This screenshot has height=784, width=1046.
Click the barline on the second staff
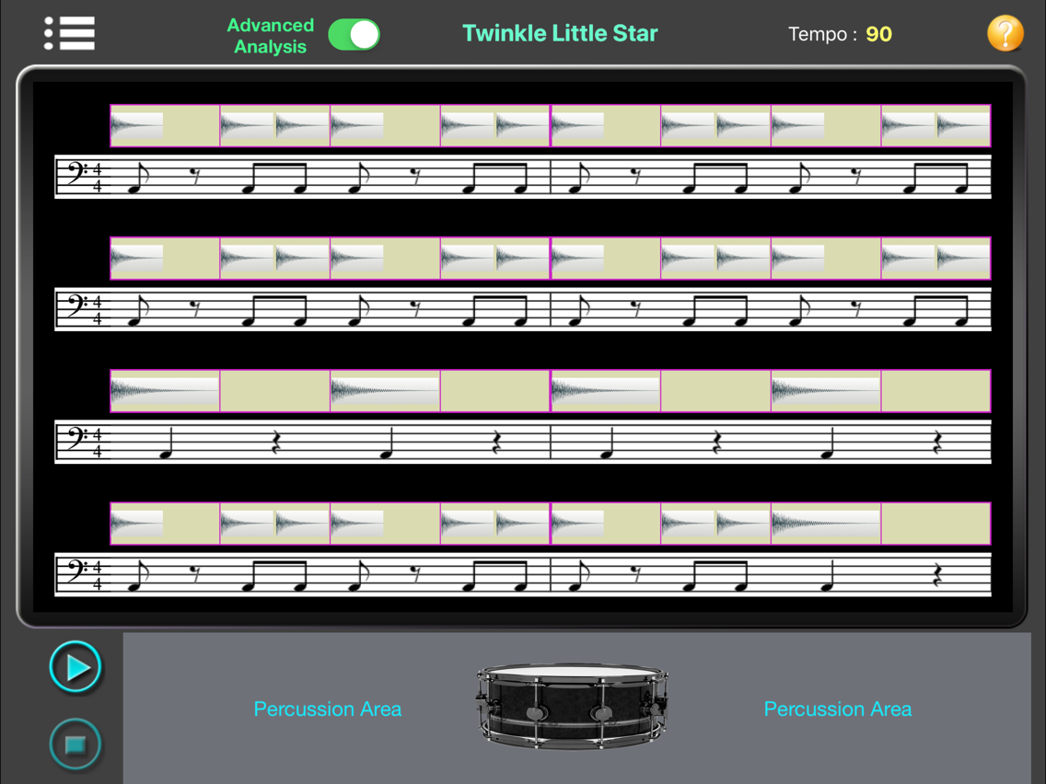point(551,308)
